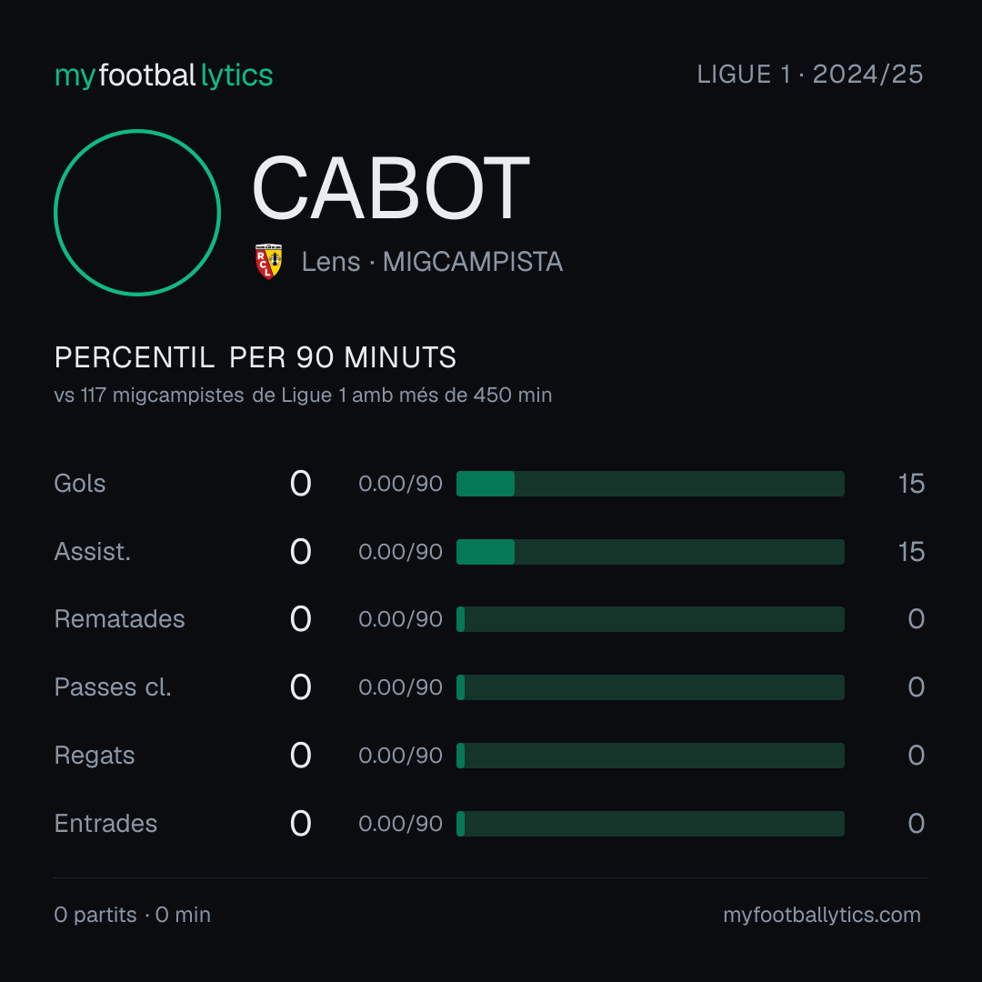982x982 pixels.
Task: Select the Ligue 1 · 2024/25 label
Action: 810,75
